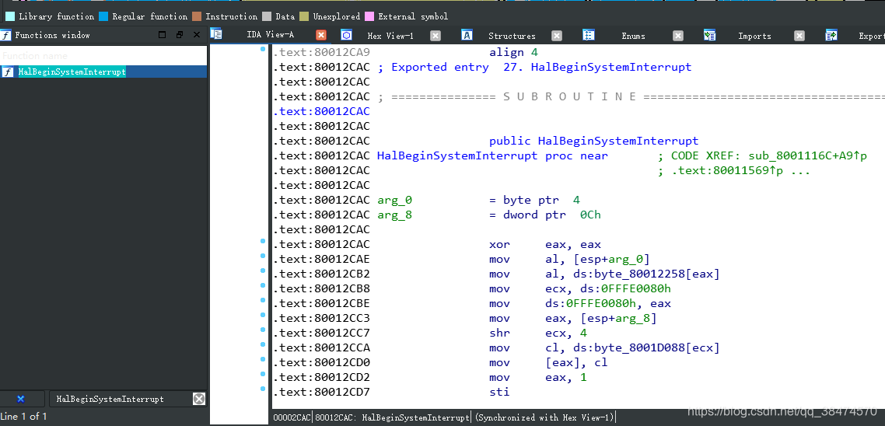Switch to the Hex View-1 tab
This screenshot has width=885, height=426.
coord(390,36)
